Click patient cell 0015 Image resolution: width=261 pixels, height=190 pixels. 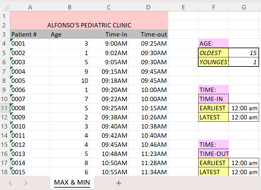(x=30, y=172)
